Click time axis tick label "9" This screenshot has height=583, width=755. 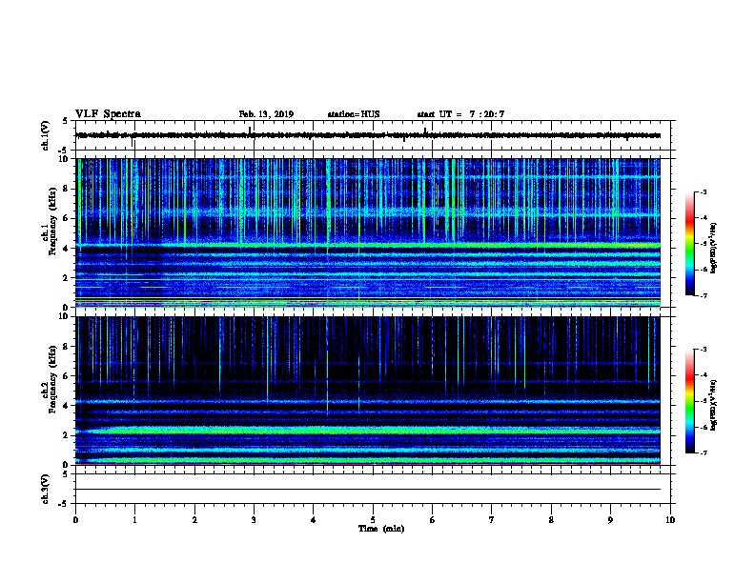(610, 520)
